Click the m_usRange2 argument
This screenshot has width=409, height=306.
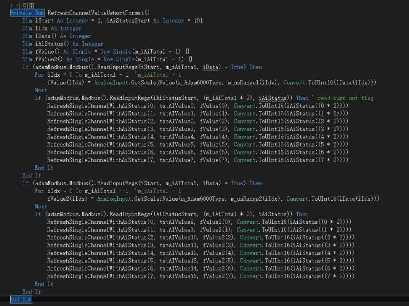point(250,198)
